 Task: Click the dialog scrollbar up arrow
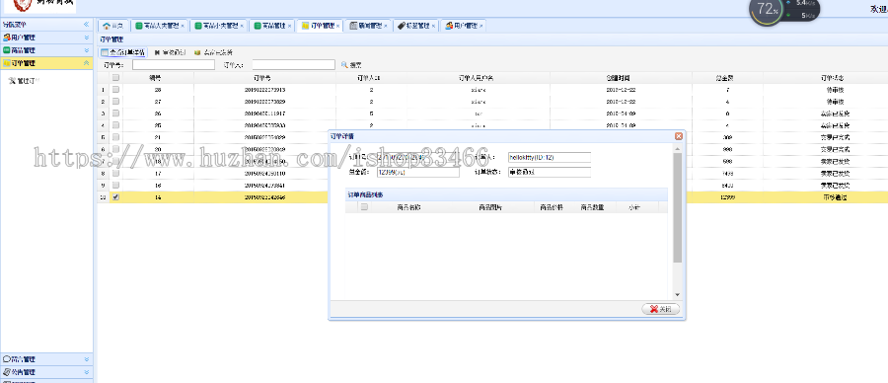pos(677,148)
